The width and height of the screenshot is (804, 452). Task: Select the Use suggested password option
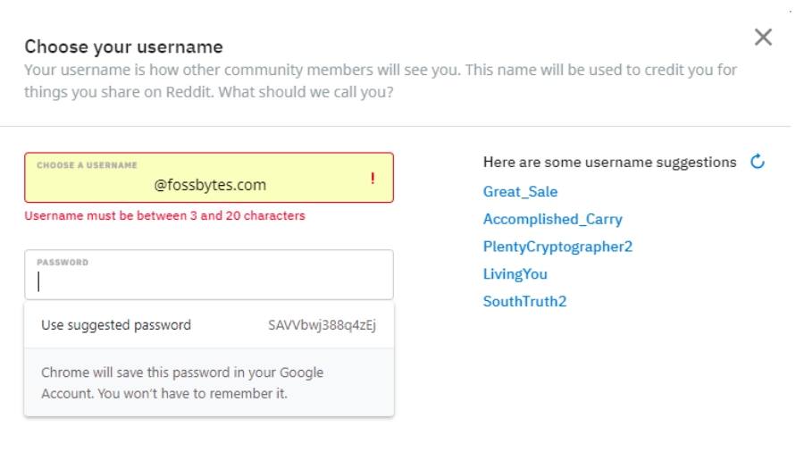tap(116, 325)
